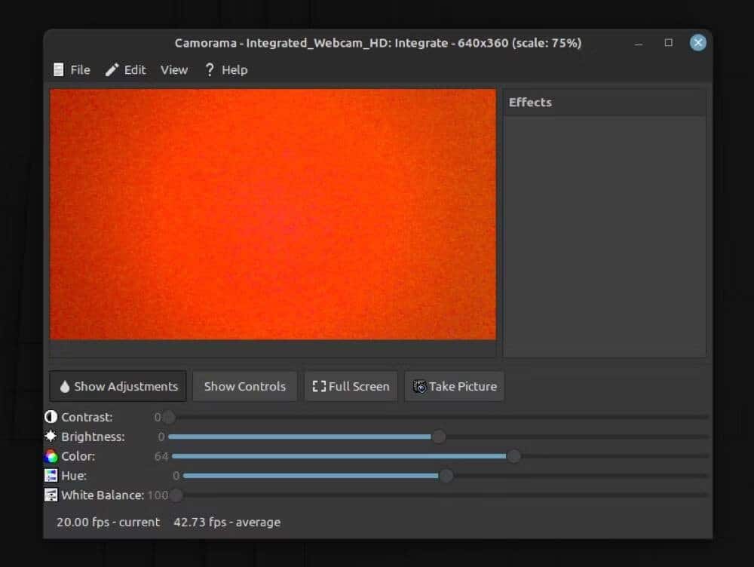
Task: Click the Edit menu pencil icon
Action: point(112,70)
